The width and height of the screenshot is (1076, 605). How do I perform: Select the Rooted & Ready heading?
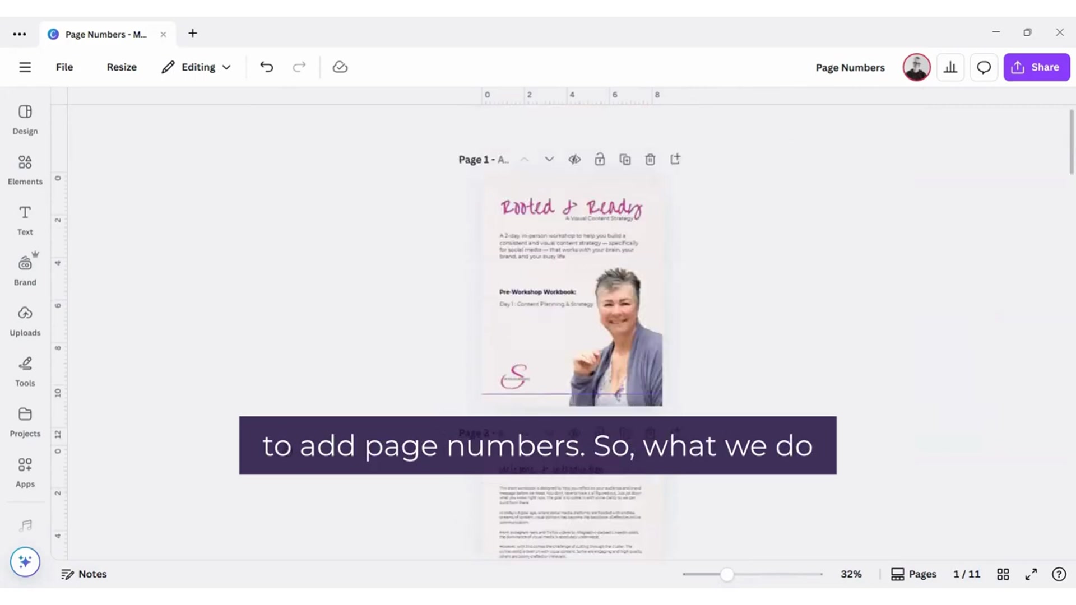572,207
